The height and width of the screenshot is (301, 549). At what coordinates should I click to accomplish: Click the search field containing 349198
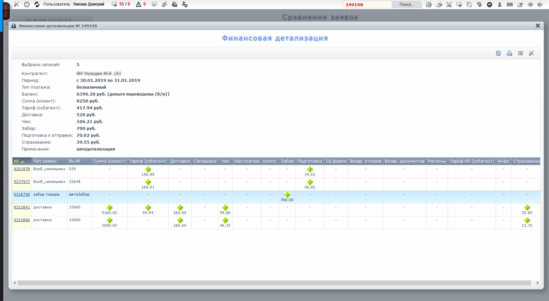coord(367,5)
